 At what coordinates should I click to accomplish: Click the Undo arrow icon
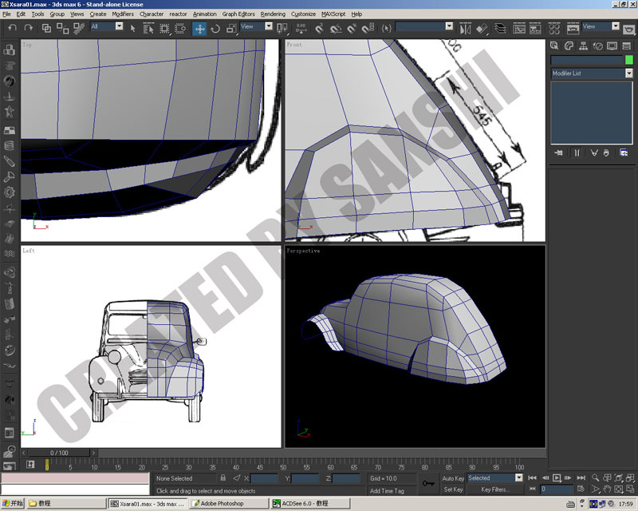[12, 28]
